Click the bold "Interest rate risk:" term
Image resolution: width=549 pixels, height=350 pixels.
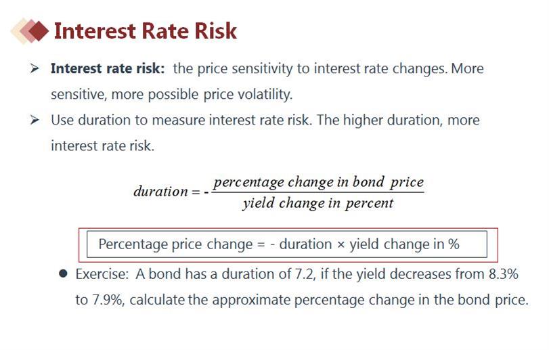coord(108,68)
